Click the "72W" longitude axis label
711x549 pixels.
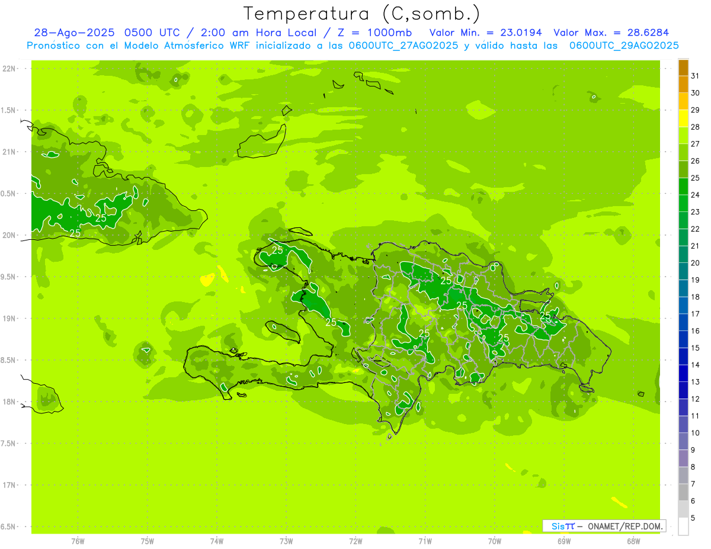355,541
